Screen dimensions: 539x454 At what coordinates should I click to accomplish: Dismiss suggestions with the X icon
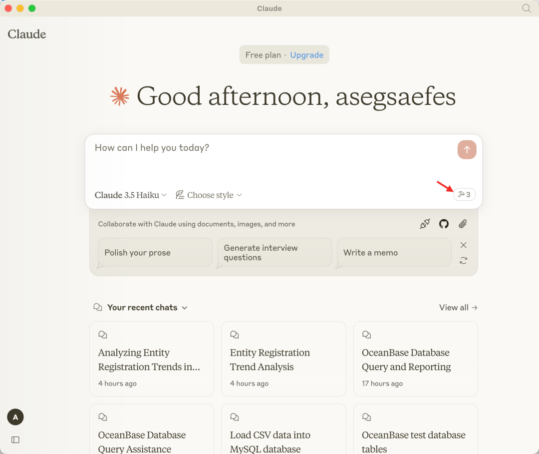pyautogui.click(x=463, y=245)
